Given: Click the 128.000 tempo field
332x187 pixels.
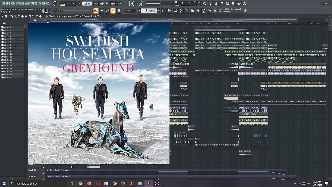Looking at the screenshot, I should (87, 4).
